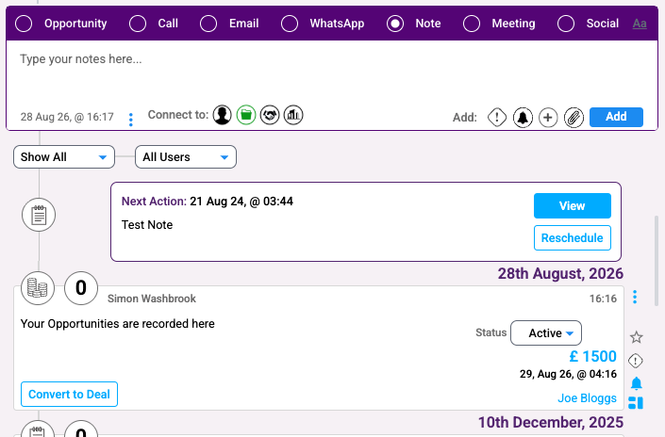
Task: Click the blue Add button
Action: tap(616, 117)
